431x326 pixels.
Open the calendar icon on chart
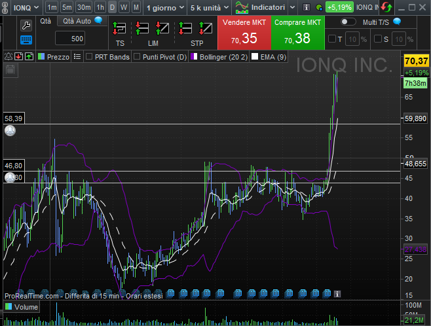point(10,69)
